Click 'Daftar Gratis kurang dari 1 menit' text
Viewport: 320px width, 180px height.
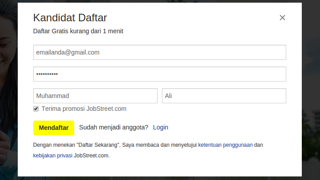[78, 31]
